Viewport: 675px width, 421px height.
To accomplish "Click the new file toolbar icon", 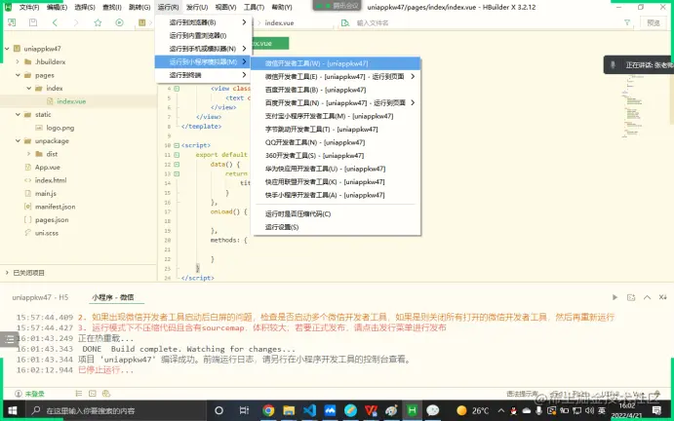I will [12, 22].
